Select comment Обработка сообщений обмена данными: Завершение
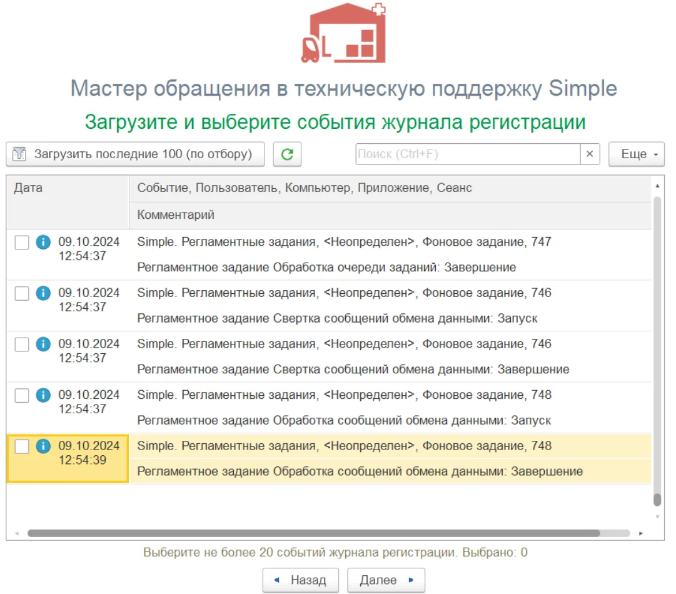The width and height of the screenshot is (676, 594). 360,471
